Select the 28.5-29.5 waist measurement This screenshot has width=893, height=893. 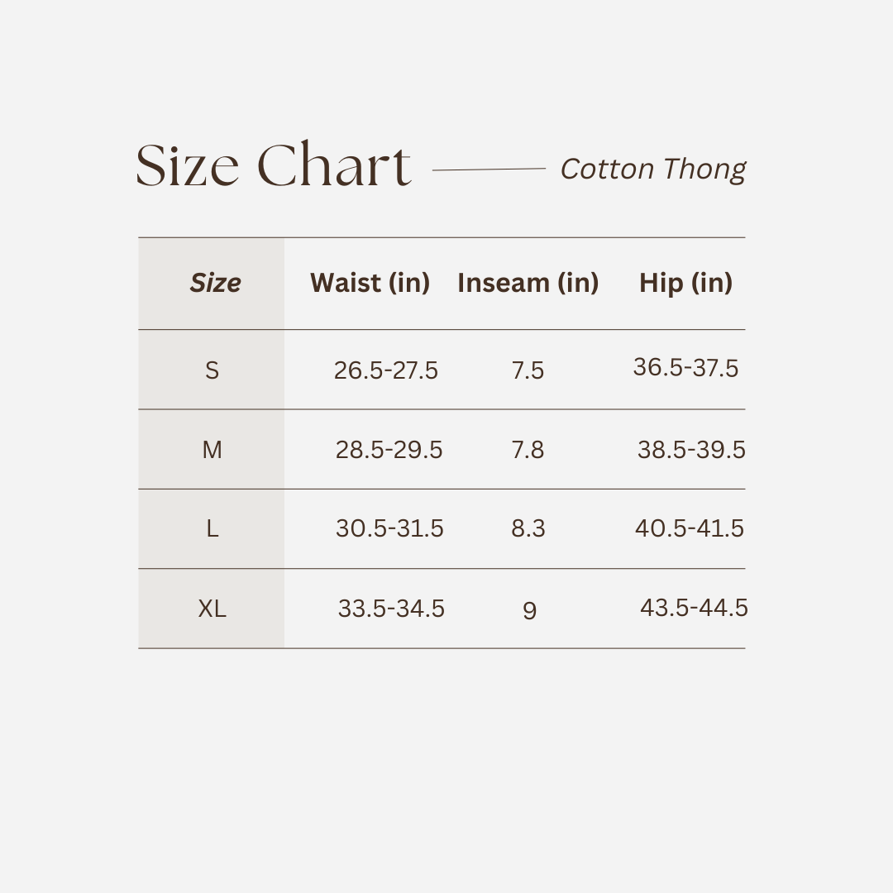click(389, 450)
